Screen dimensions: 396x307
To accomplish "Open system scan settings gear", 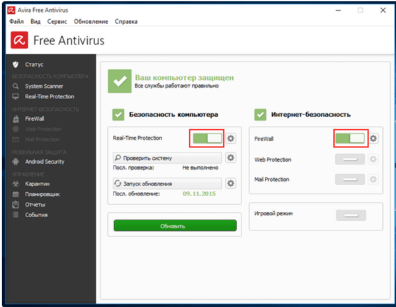I will pyautogui.click(x=230, y=158).
